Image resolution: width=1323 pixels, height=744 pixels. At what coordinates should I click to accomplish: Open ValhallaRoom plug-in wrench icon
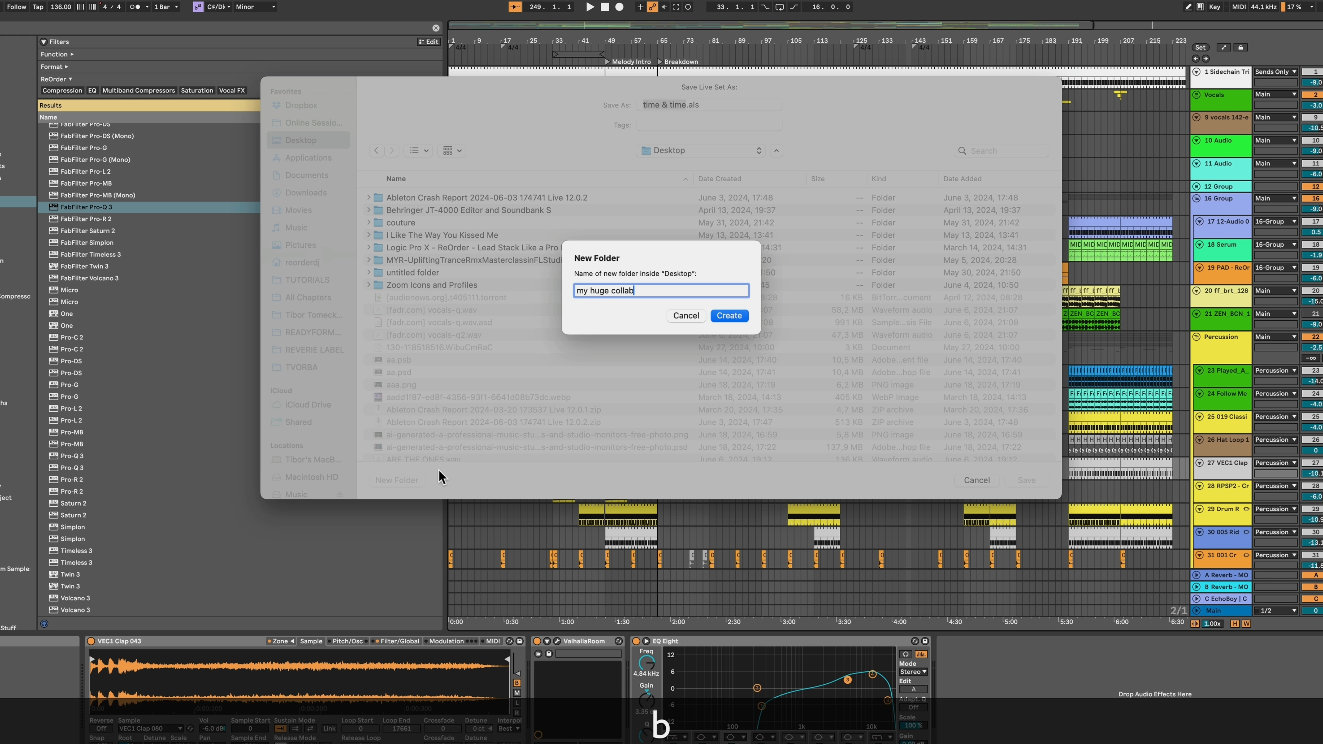coord(557,641)
